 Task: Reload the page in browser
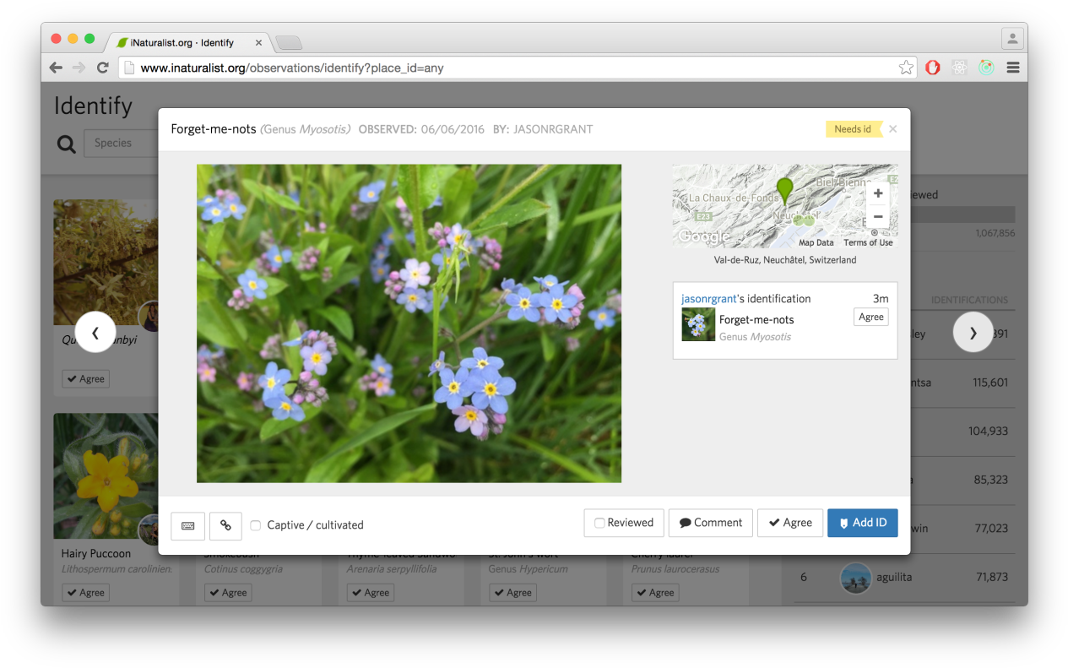[x=103, y=68]
